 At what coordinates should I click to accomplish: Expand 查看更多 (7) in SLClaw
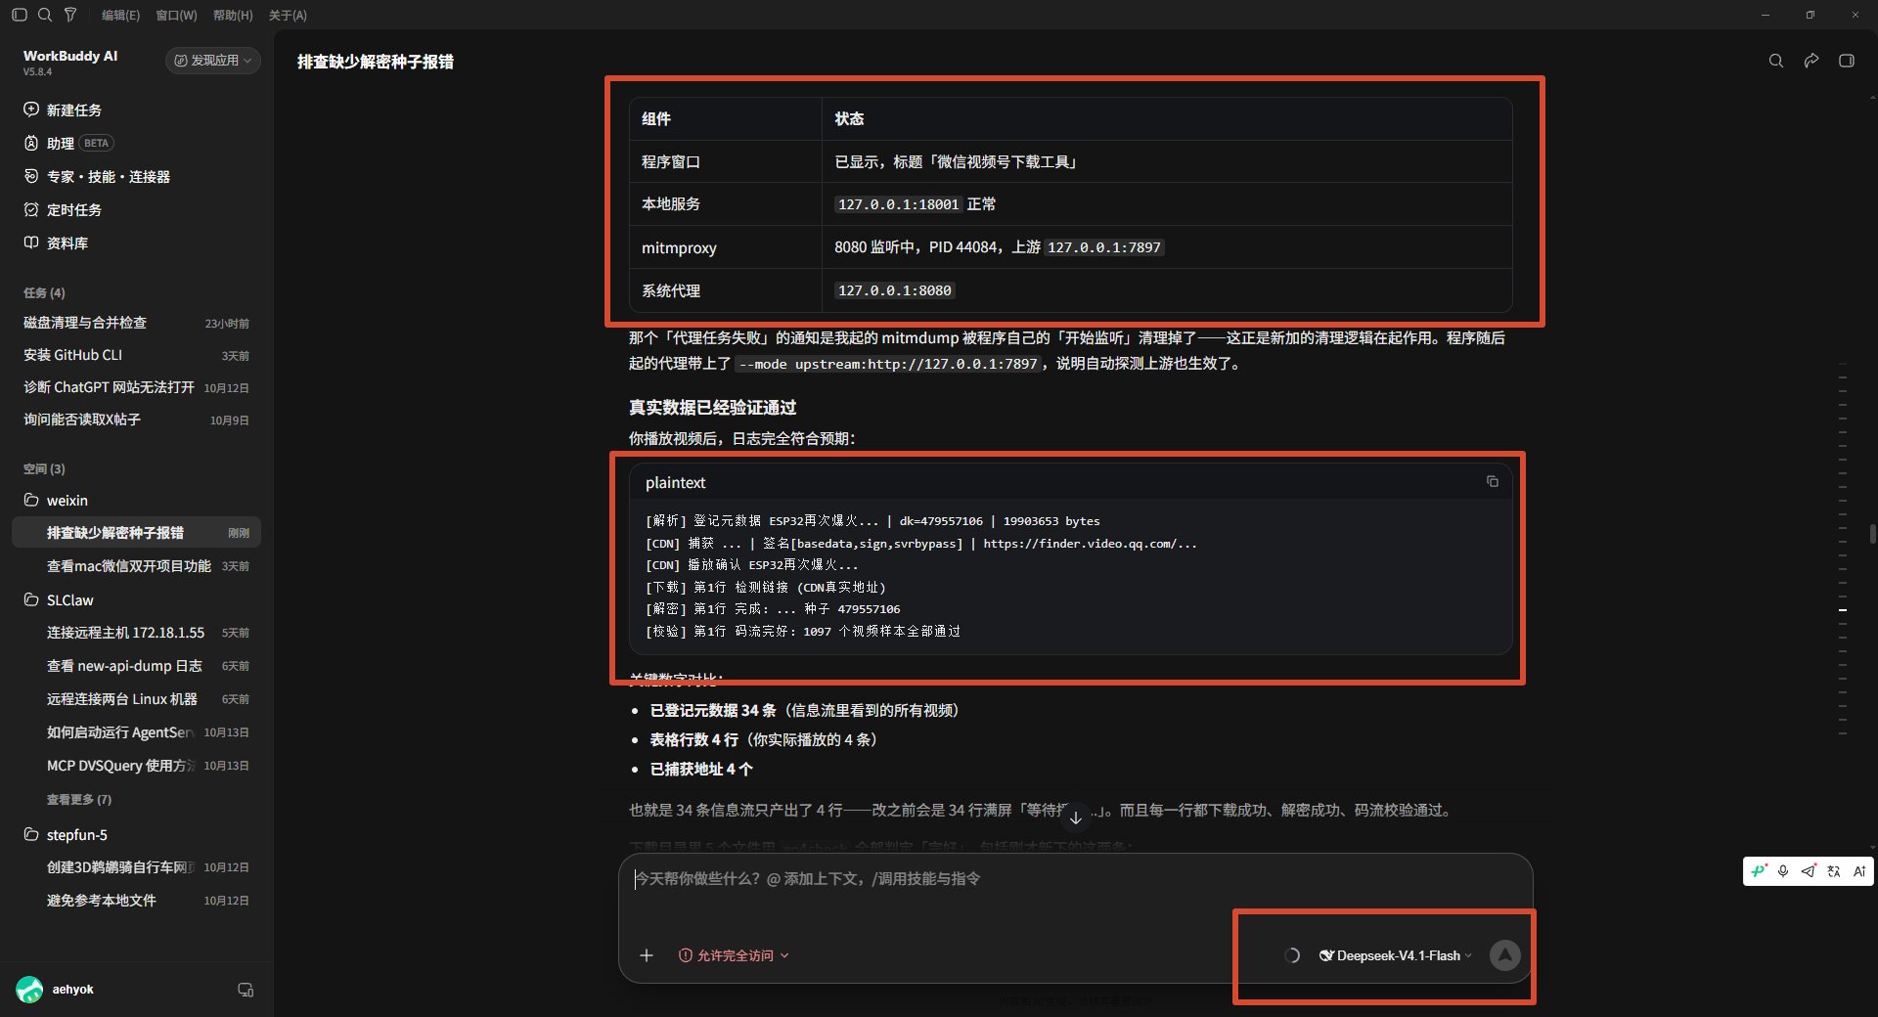pyautogui.click(x=79, y=799)
